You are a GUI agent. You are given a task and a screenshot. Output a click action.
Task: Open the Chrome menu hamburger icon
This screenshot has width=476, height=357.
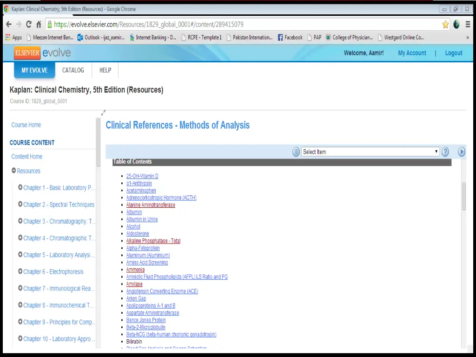pyautogui.click(x=468, y=24)
